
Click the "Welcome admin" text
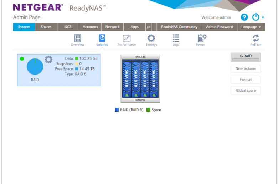point(216,17)
